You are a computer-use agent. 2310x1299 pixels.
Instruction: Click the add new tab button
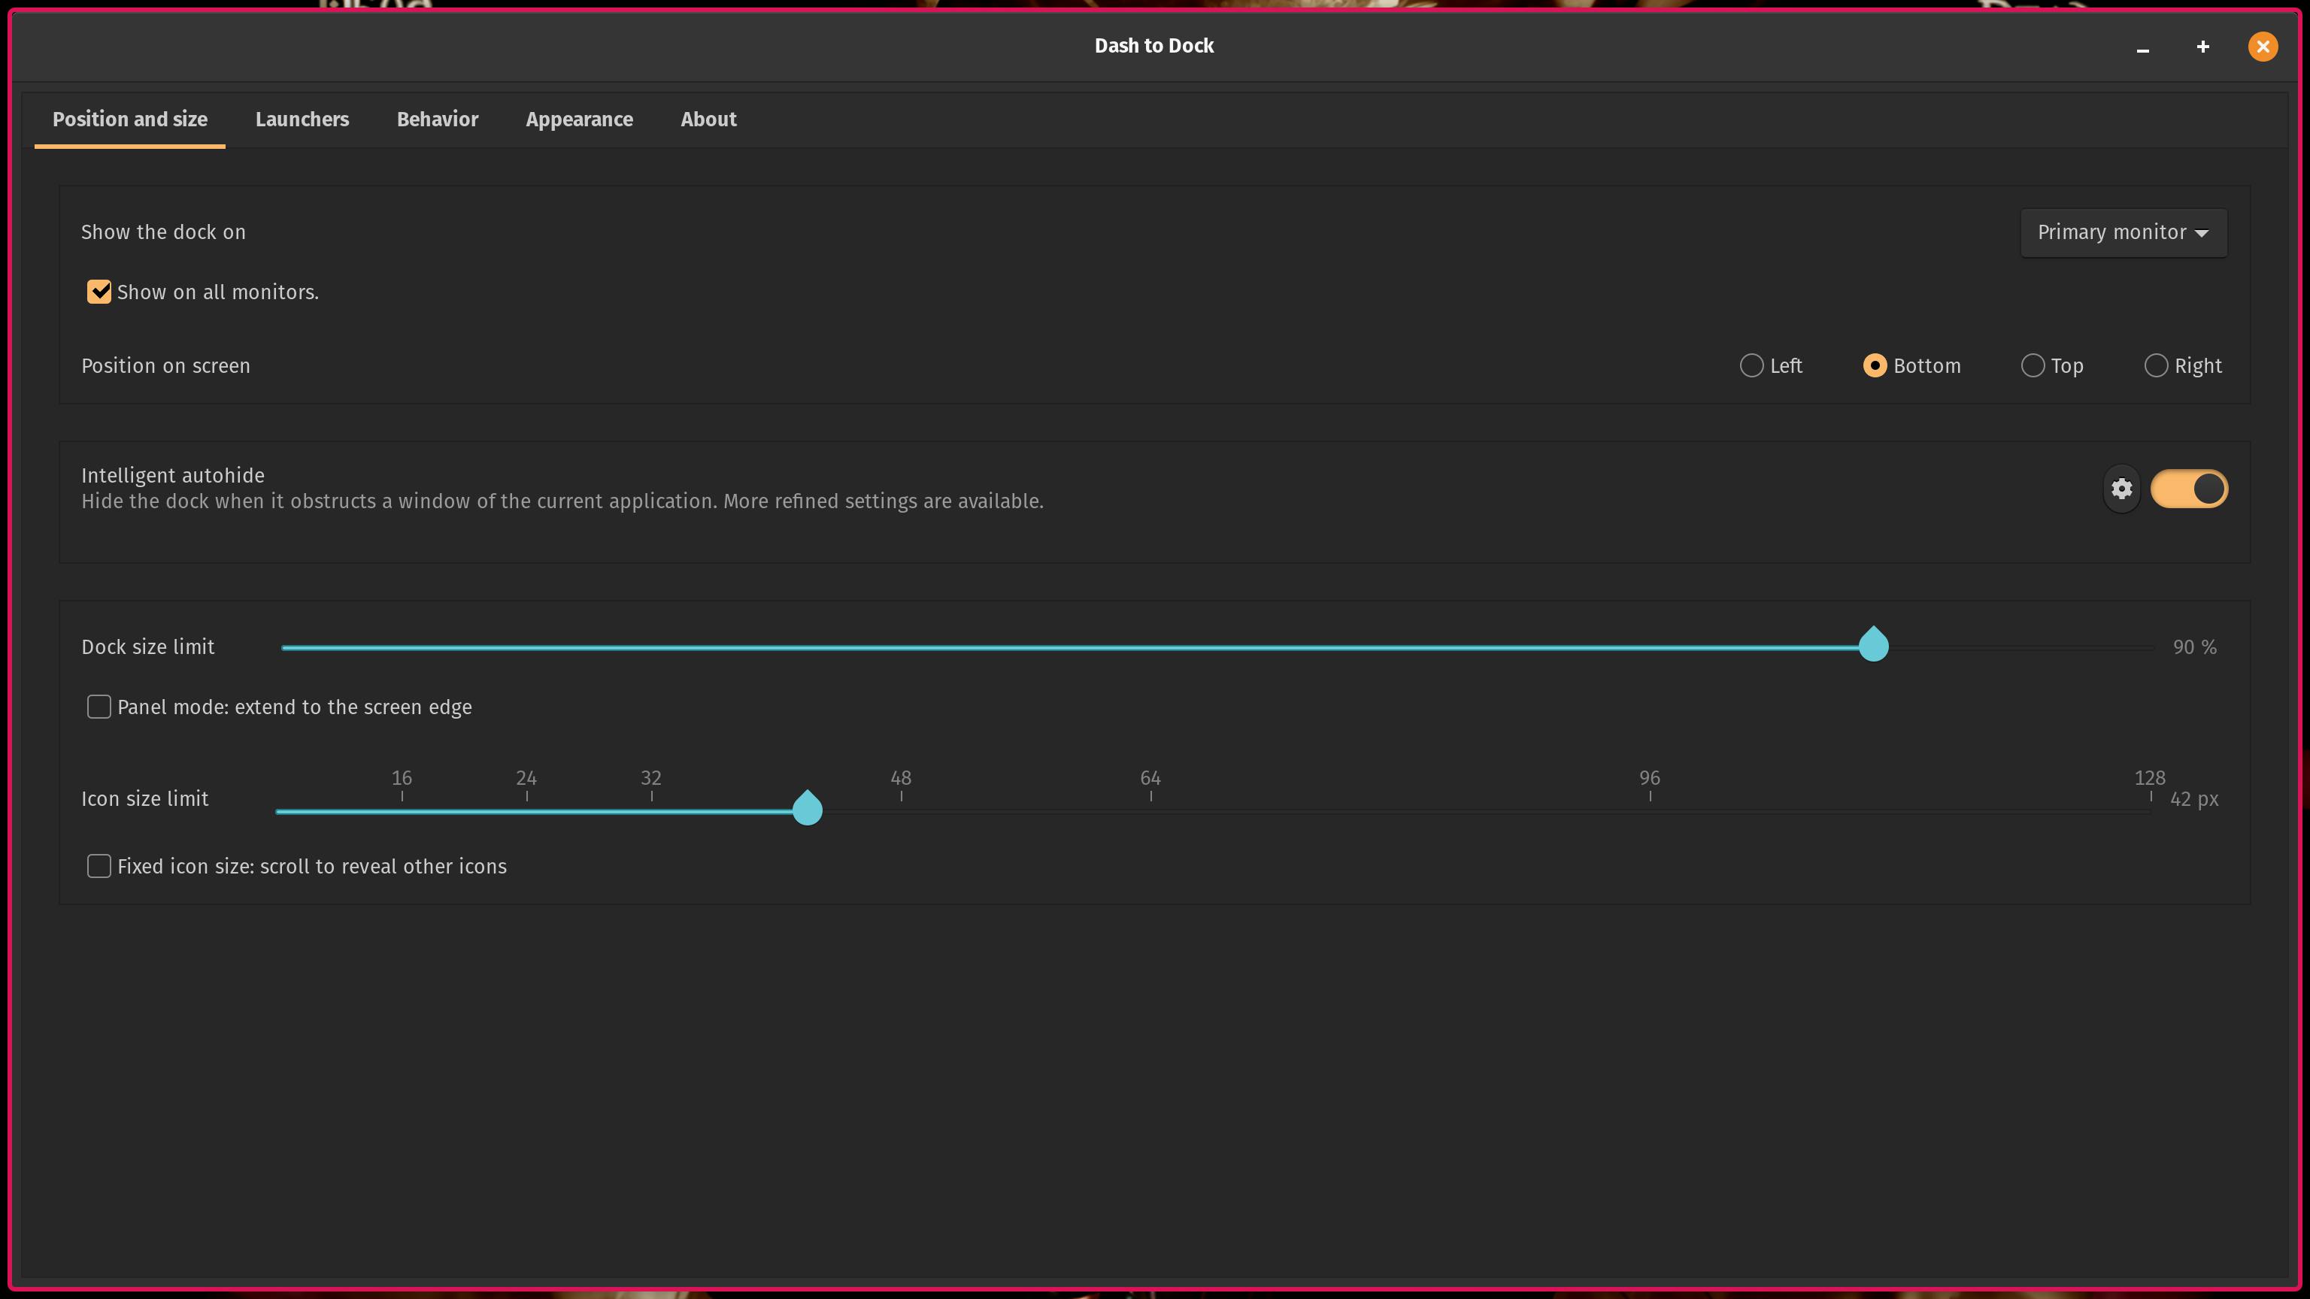(x=2204, y=44)
